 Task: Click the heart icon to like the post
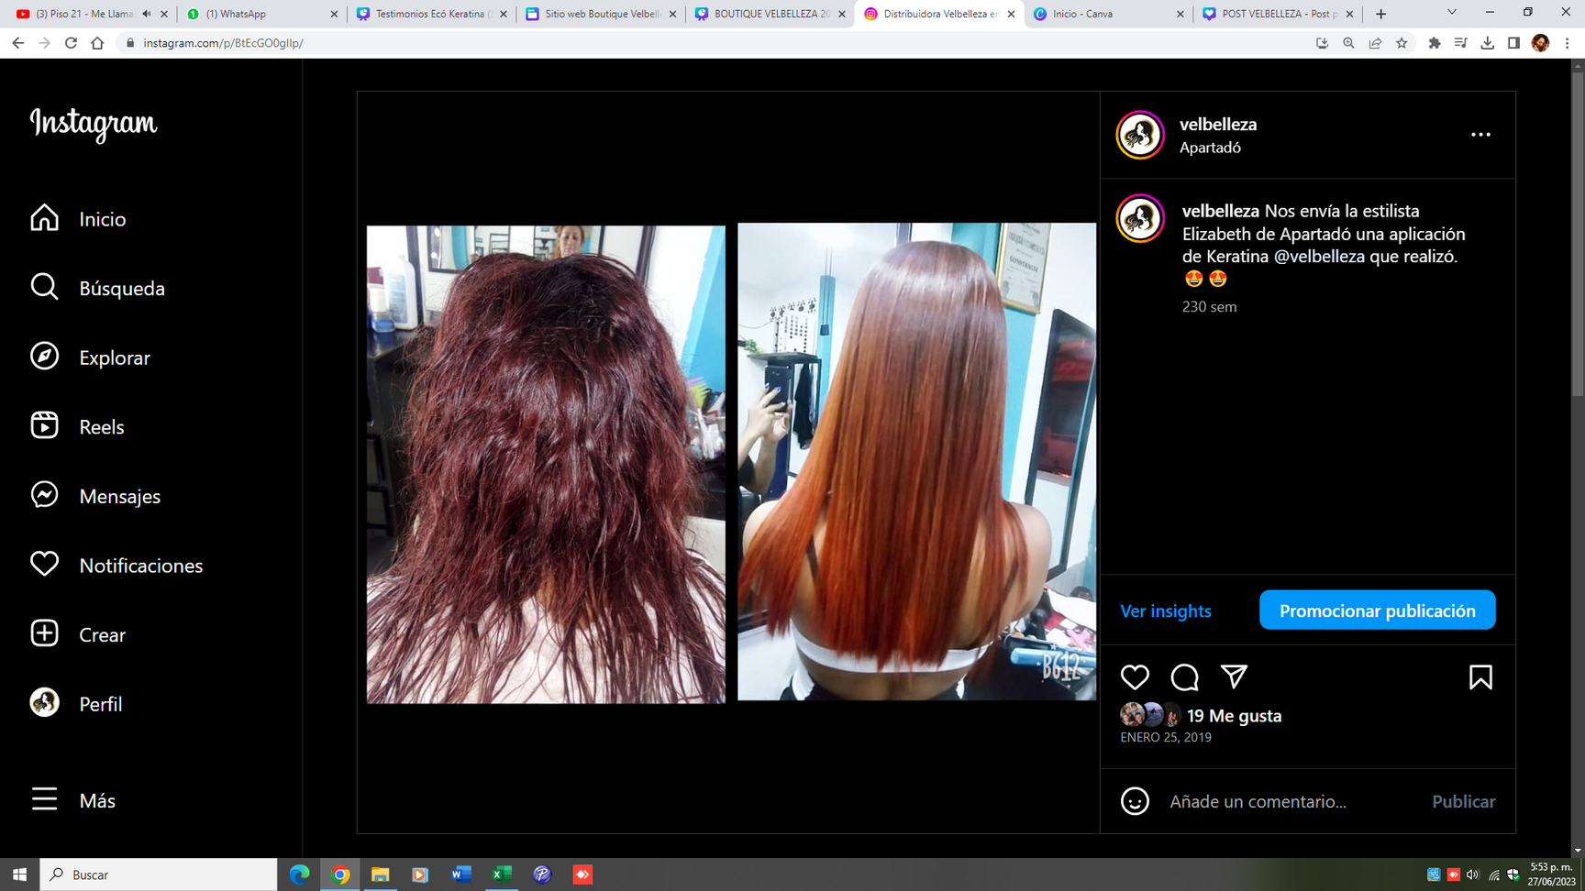click(1135, 677)
